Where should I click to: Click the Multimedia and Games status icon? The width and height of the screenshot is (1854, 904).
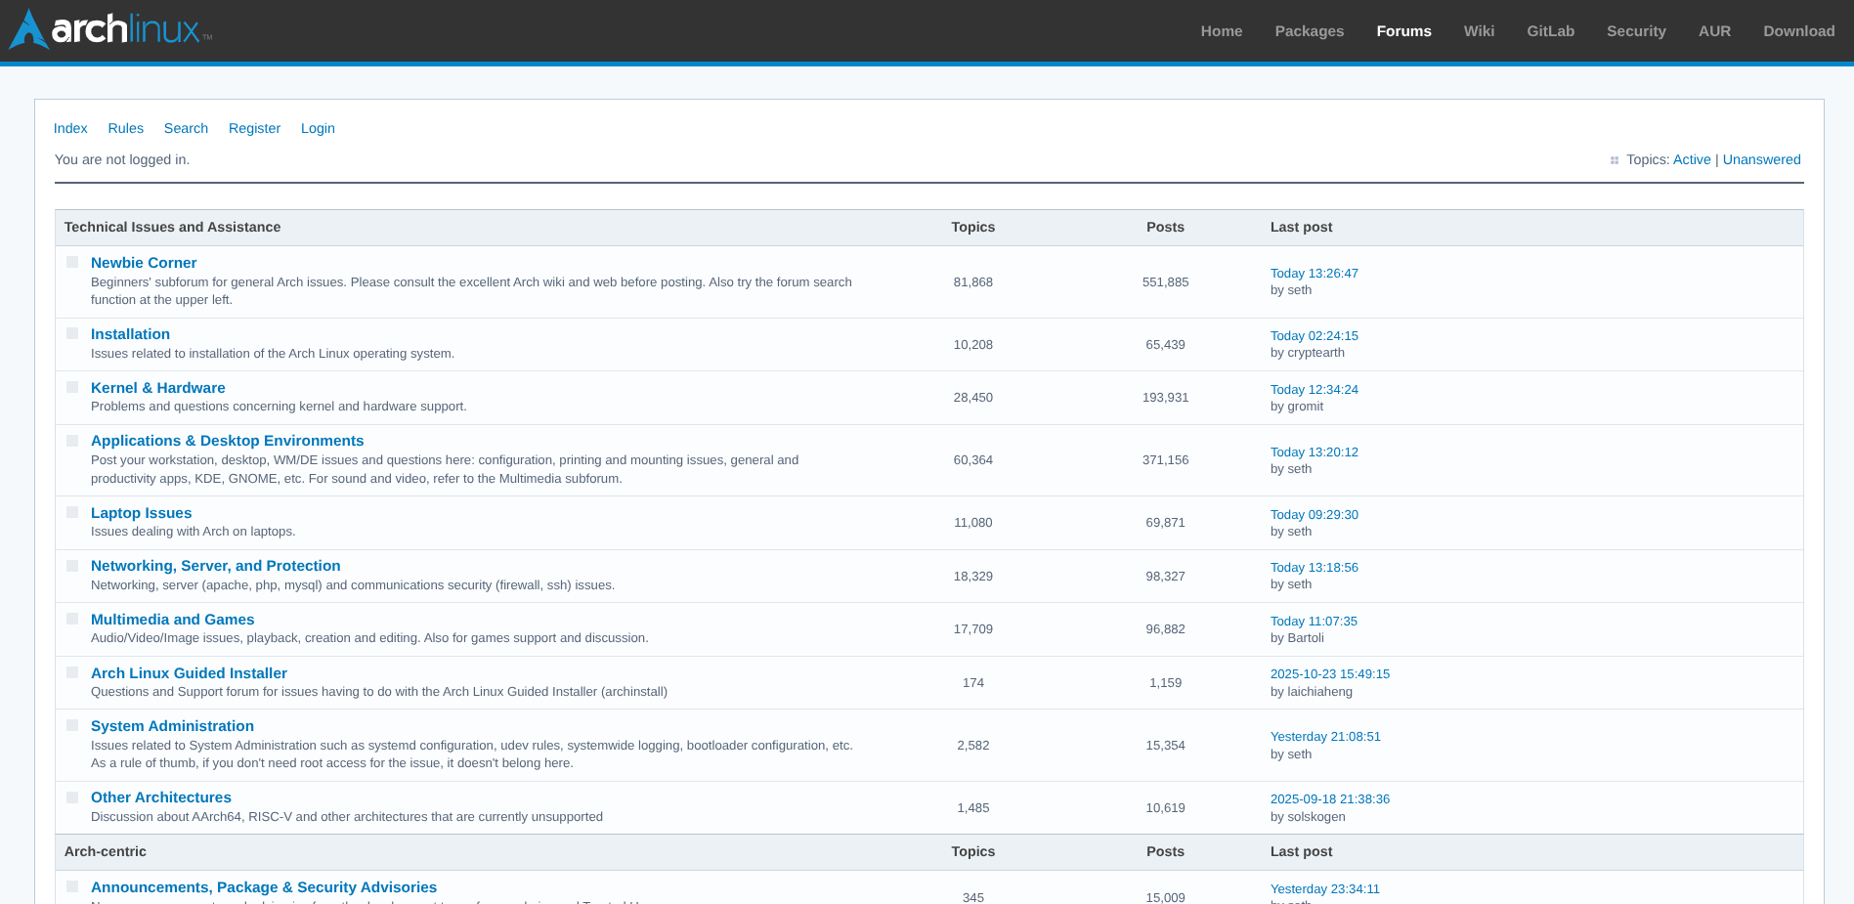point(72,619)
